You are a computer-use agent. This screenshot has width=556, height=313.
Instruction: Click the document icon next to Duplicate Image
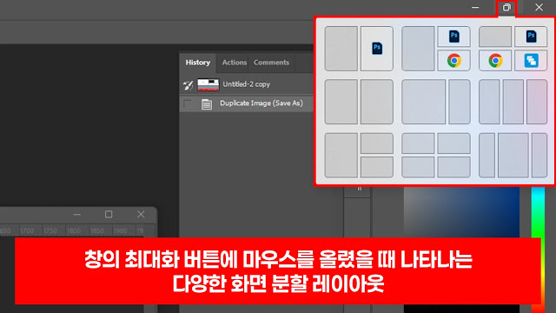(207, 104)
